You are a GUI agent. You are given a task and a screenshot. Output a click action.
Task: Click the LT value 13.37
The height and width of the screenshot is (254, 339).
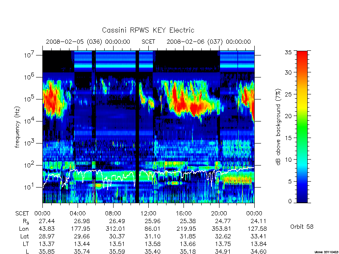[47, 244]
